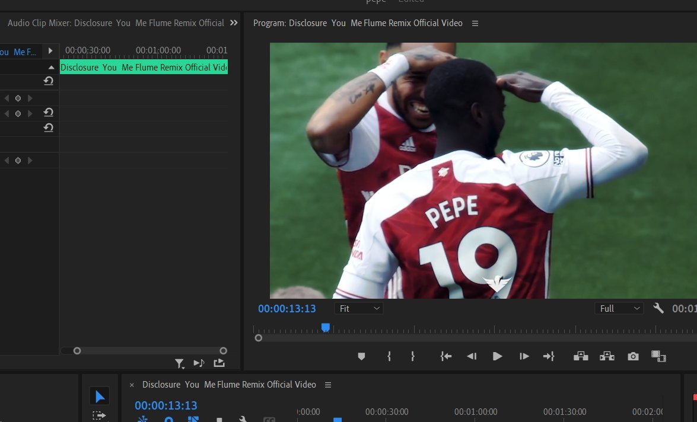
Task: Pick the Track Select Forward tool
Action: point(98,416)
